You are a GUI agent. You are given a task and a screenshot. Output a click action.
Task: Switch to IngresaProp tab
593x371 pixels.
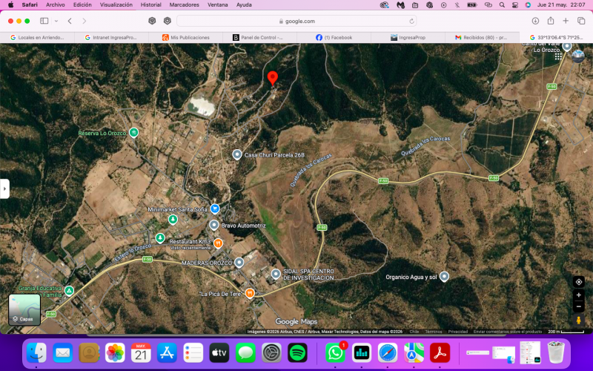[x=408, y=38]
